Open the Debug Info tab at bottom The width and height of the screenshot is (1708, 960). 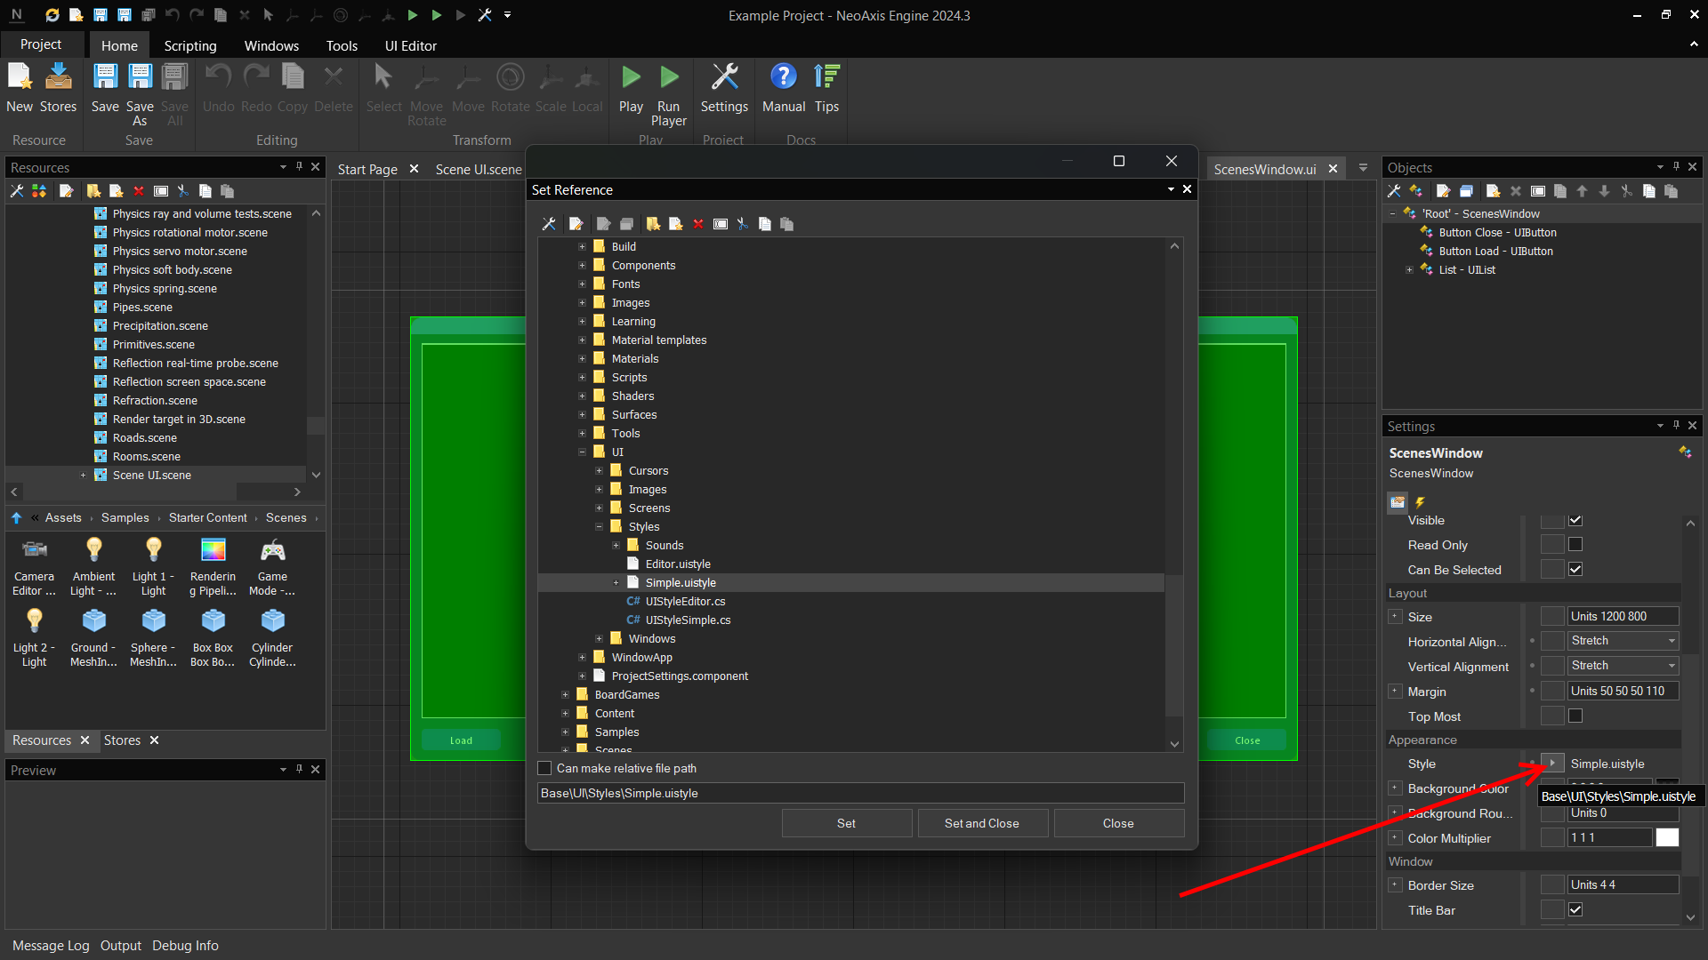[x=185, y=946]
